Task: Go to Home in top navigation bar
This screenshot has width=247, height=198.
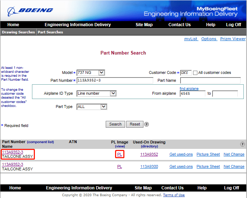Action: [13, 25]
